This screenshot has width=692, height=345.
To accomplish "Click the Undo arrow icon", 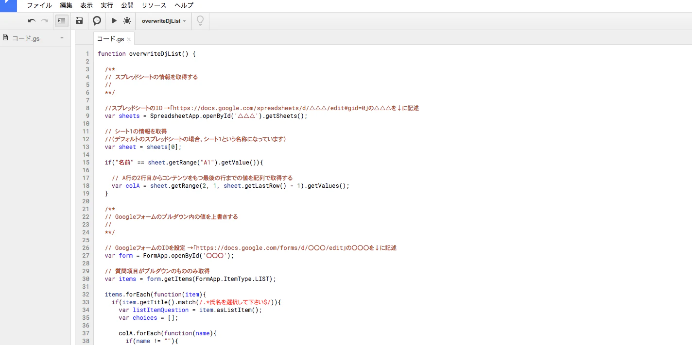I will [x=32, y=21].
